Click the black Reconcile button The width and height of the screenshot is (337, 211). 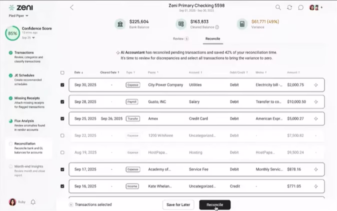214,204
